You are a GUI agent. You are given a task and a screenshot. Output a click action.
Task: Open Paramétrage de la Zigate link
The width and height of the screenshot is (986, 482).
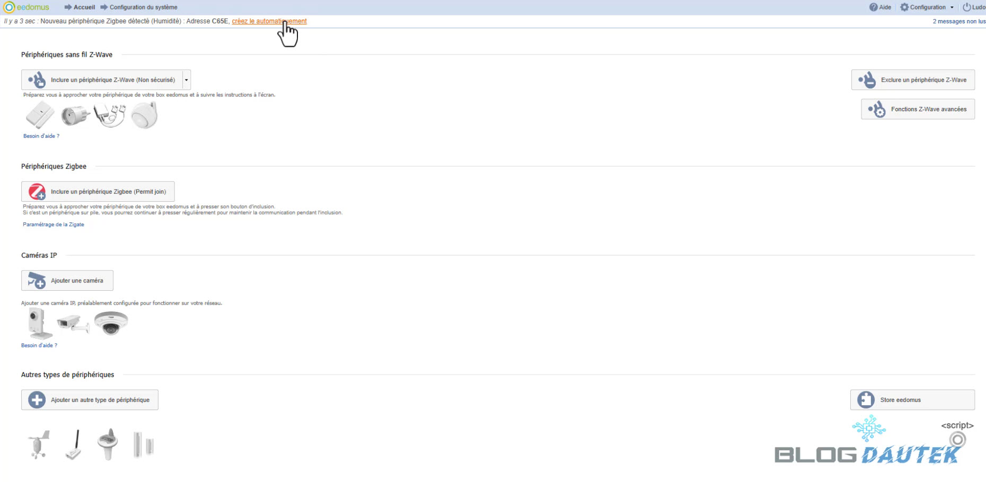click(54, 225)
